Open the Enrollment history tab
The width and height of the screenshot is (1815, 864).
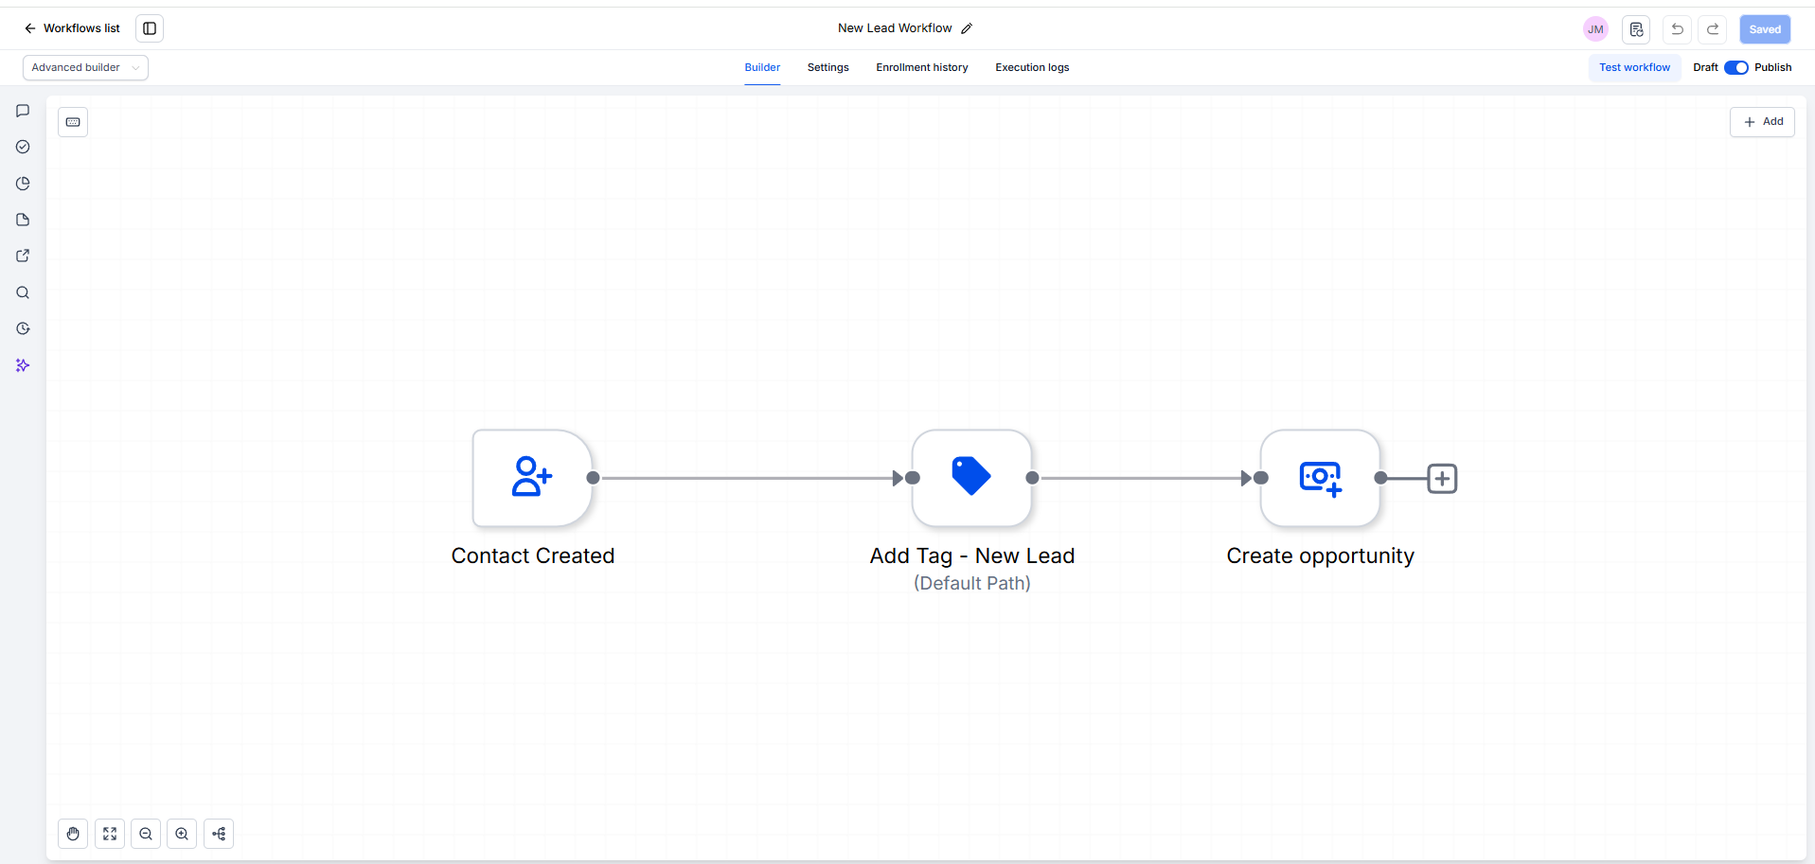tap(922, 67)
